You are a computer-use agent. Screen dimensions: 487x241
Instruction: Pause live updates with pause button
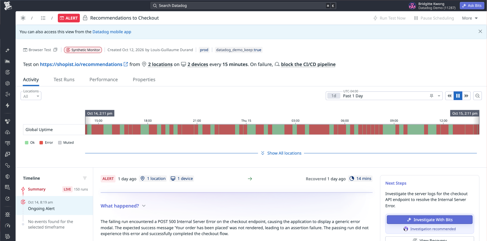[458, 96]
